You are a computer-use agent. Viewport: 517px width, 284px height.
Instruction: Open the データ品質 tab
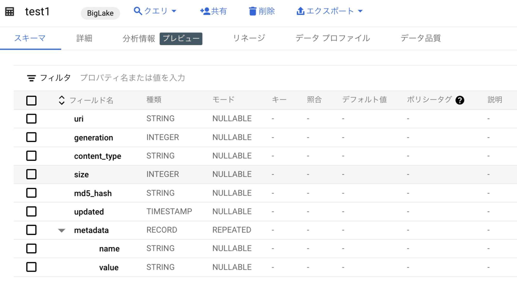pos(421,38)
